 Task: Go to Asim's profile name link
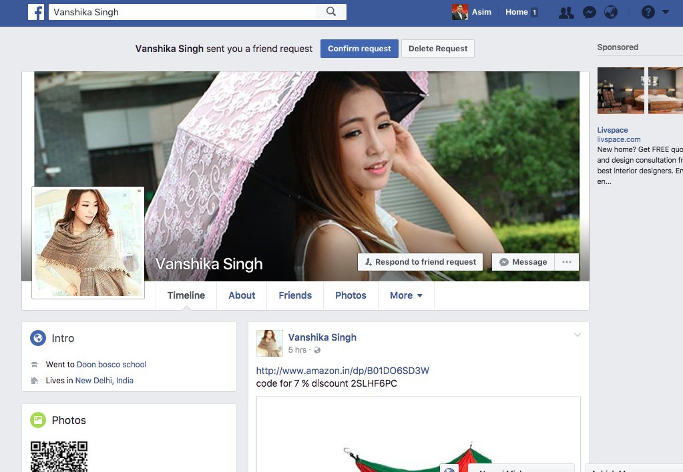click(x=481, y=12)
